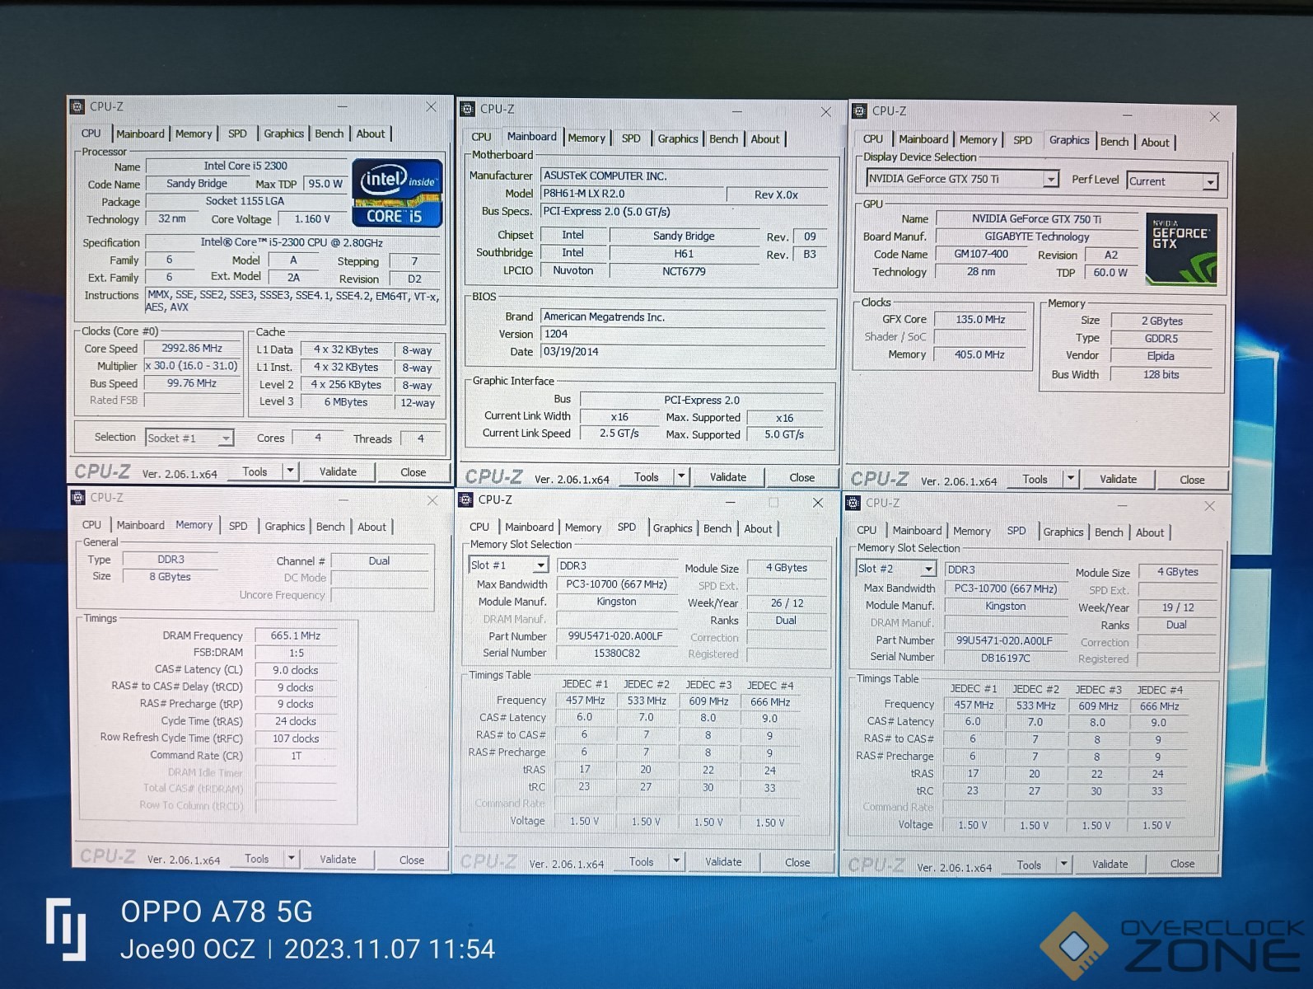The image size is (1313, 989).
Task: Click the CPU-Z title icon in the Slot #2 SPD window
Action: click(x=853, y=503)
